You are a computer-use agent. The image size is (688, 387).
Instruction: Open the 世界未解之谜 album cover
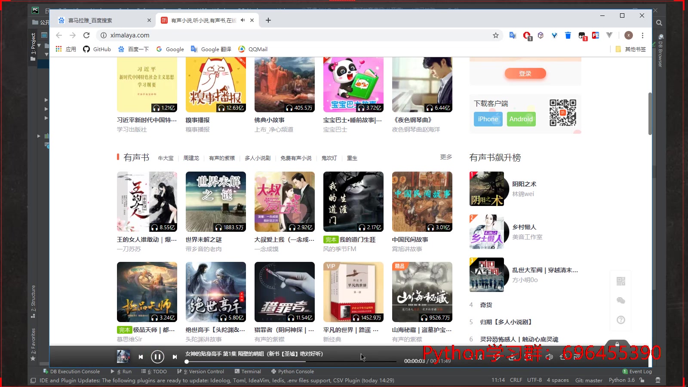pyautogui.click(x=216, y=202)
